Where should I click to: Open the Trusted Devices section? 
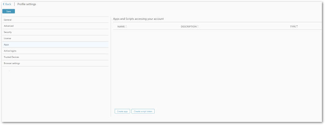(55, 57)
